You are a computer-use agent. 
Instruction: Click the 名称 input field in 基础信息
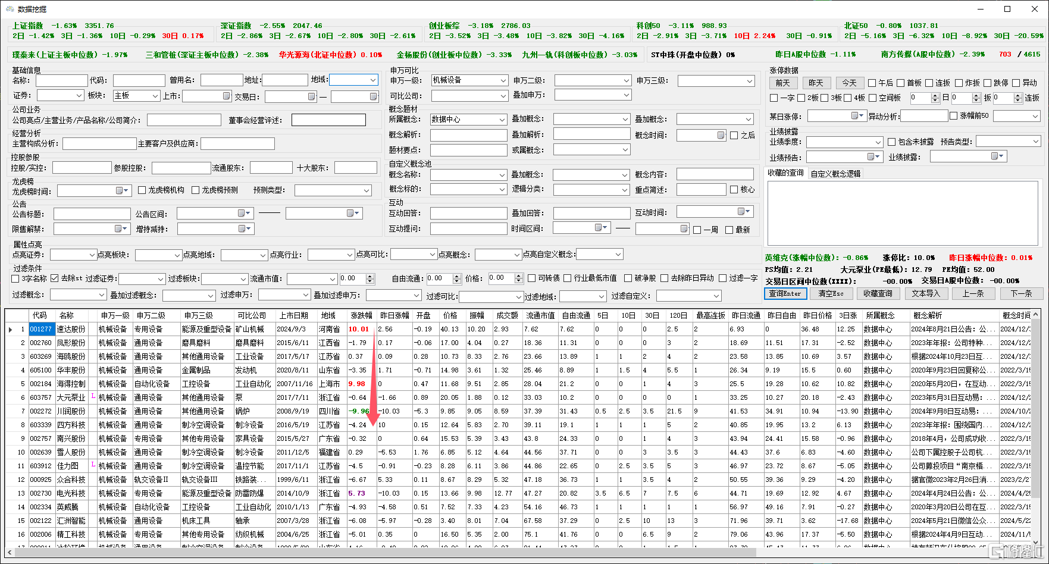[61, 80]
